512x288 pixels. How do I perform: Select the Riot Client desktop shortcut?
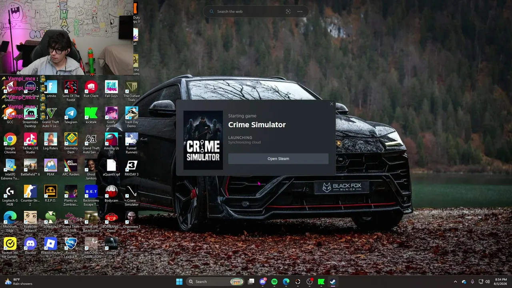[91, 90]
